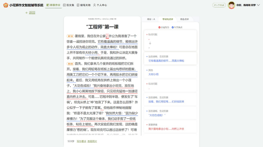Click the 第2段 paragraph marker
The height and width of the screenshot is (147, 263).
(70, 64)
